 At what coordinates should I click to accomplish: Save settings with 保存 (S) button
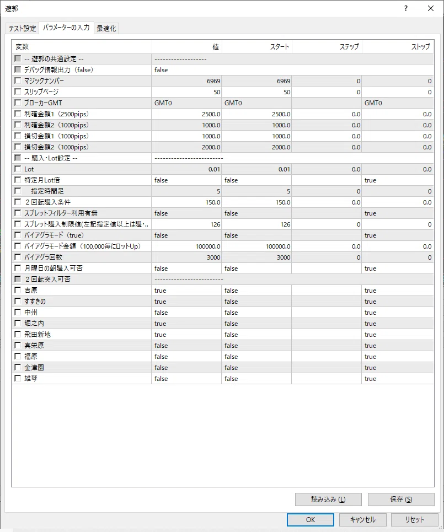401,499
